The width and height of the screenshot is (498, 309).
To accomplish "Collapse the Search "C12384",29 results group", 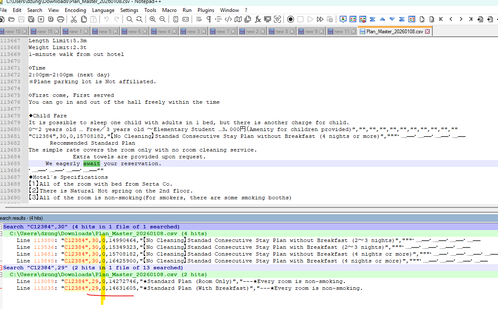I will click(2, 268).
